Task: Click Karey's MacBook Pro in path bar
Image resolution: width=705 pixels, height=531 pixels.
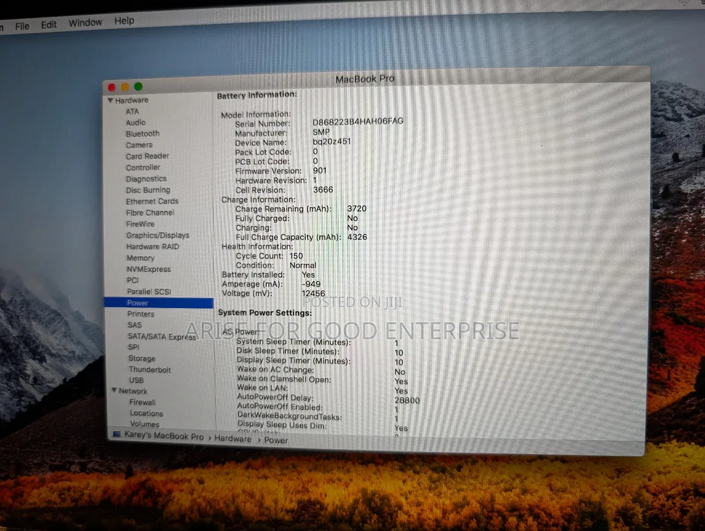Action: pyautogui.click(x=164, y=435)
